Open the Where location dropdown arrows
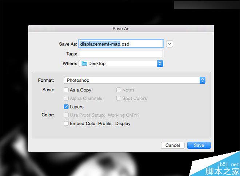The height and width of the screenshot is (176, 240). [160, 64]
